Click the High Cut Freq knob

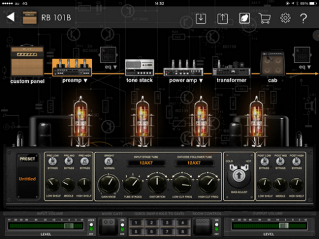coord(208,184)
